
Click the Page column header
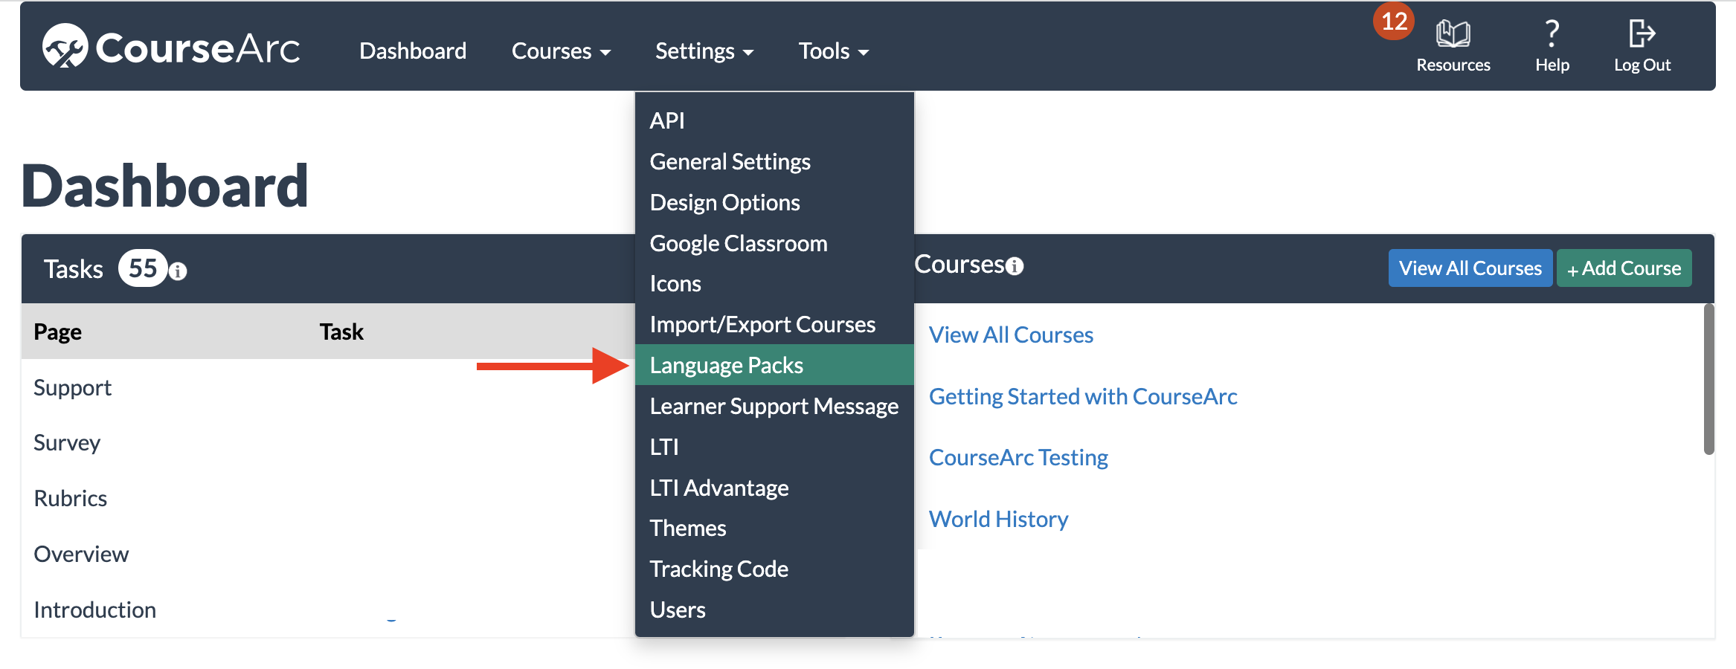57,332
